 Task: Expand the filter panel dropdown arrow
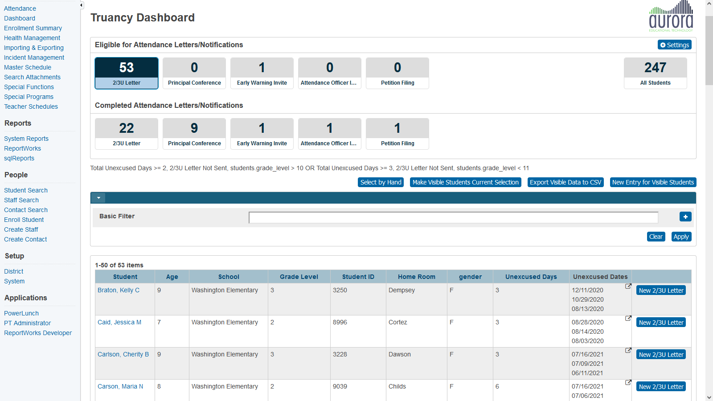coord(98,198)
